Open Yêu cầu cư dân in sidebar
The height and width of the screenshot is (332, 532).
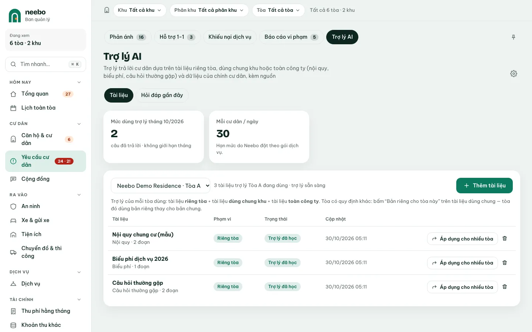click(45, 161)
